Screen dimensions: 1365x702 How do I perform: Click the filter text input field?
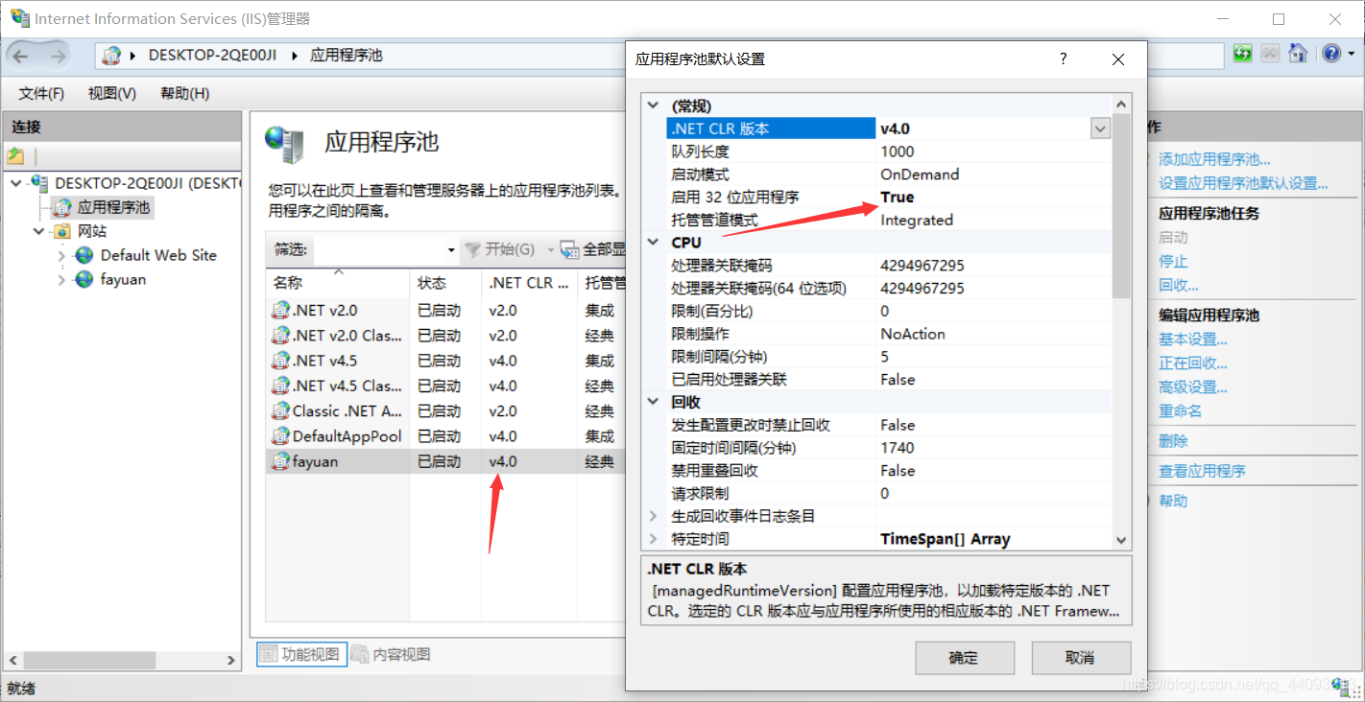[x=378, y=249]
